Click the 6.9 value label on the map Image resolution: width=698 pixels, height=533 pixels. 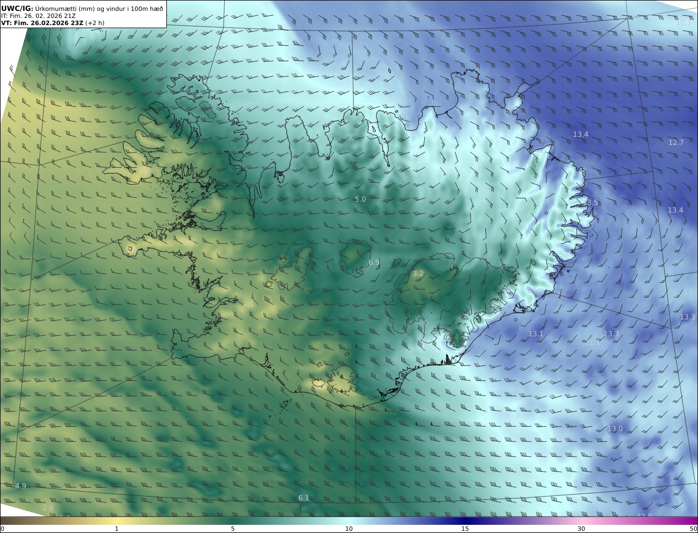(x=374, y=263)
